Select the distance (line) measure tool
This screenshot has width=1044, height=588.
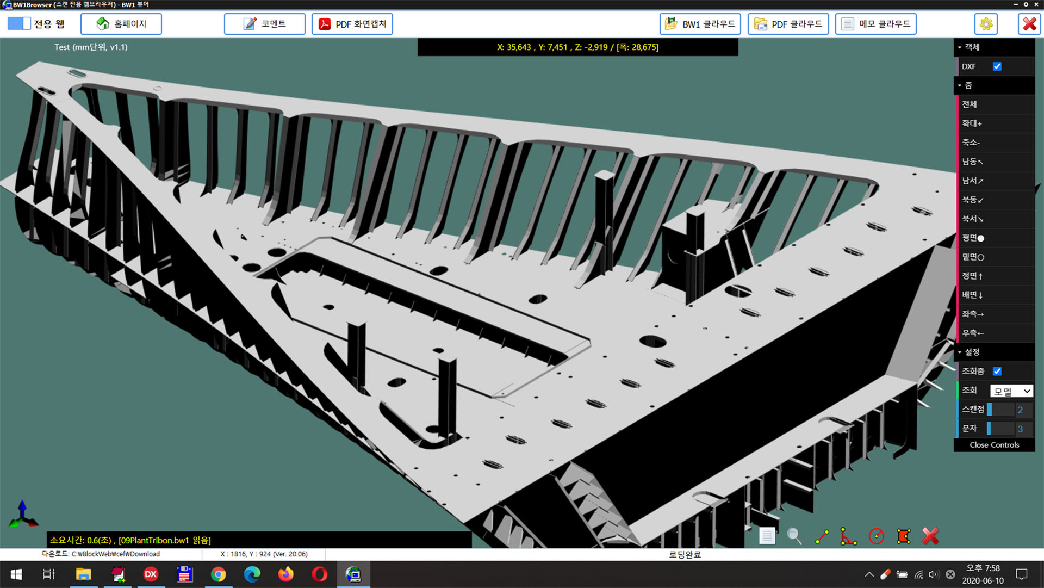click(x=822, y=536)
